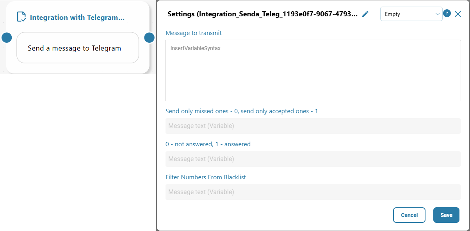This screenshot has height=231, width=470.
Task: Click the Settings panel title text
Action: pos(262,14)
